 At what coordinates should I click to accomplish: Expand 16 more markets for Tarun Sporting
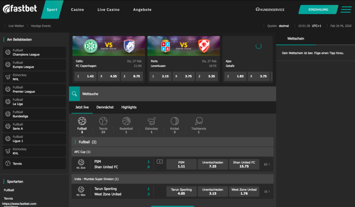(267, 192)
